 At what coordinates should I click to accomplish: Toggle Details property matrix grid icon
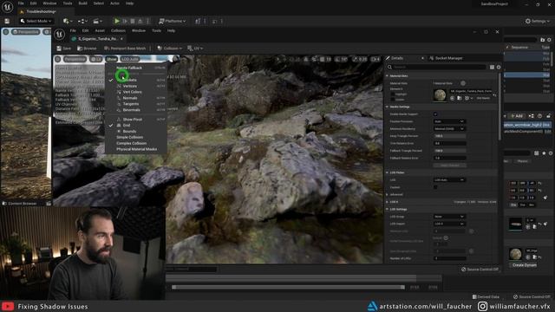[492, 67]
